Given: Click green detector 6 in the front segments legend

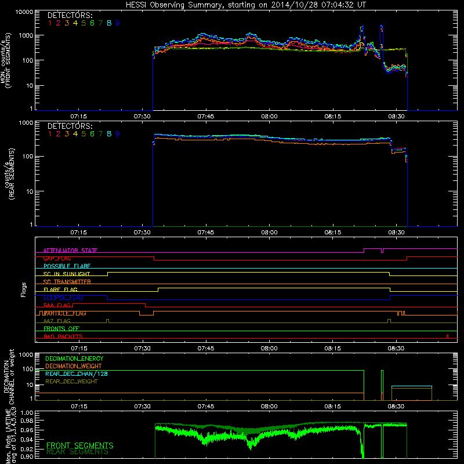Looking at the screenshot, I should 92,23.
